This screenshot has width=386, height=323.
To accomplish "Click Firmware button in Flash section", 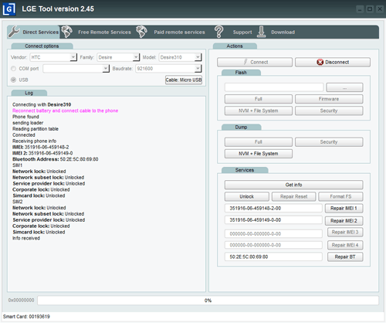I will pyautogui.click(x=329, y=99).
